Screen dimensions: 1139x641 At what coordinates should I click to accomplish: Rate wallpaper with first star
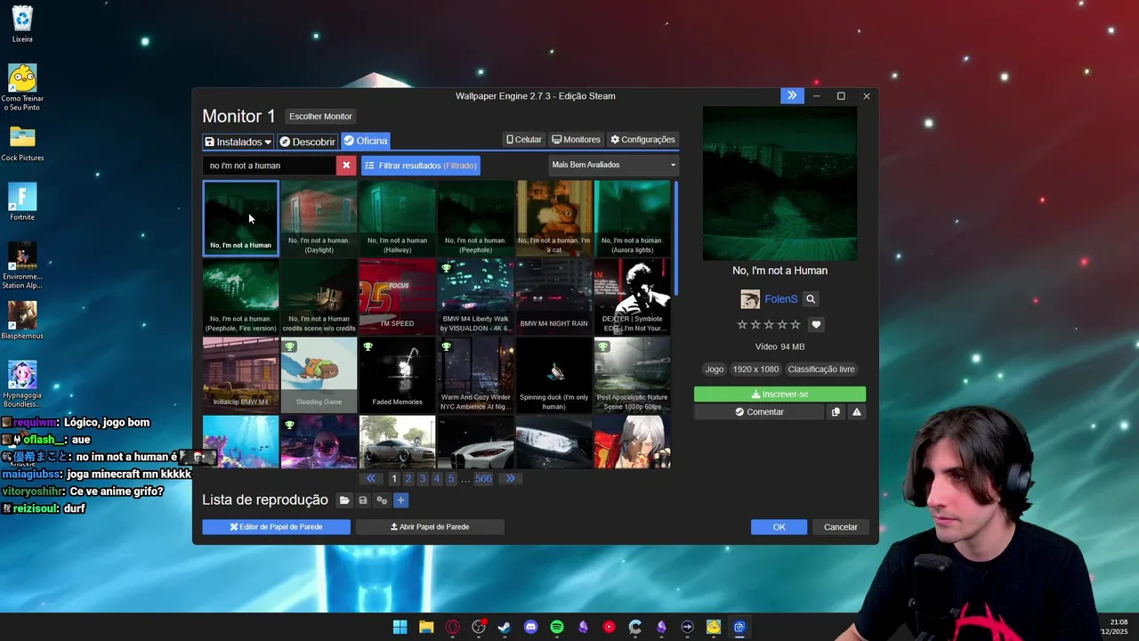pyautogui.click(x=742, y=325)
